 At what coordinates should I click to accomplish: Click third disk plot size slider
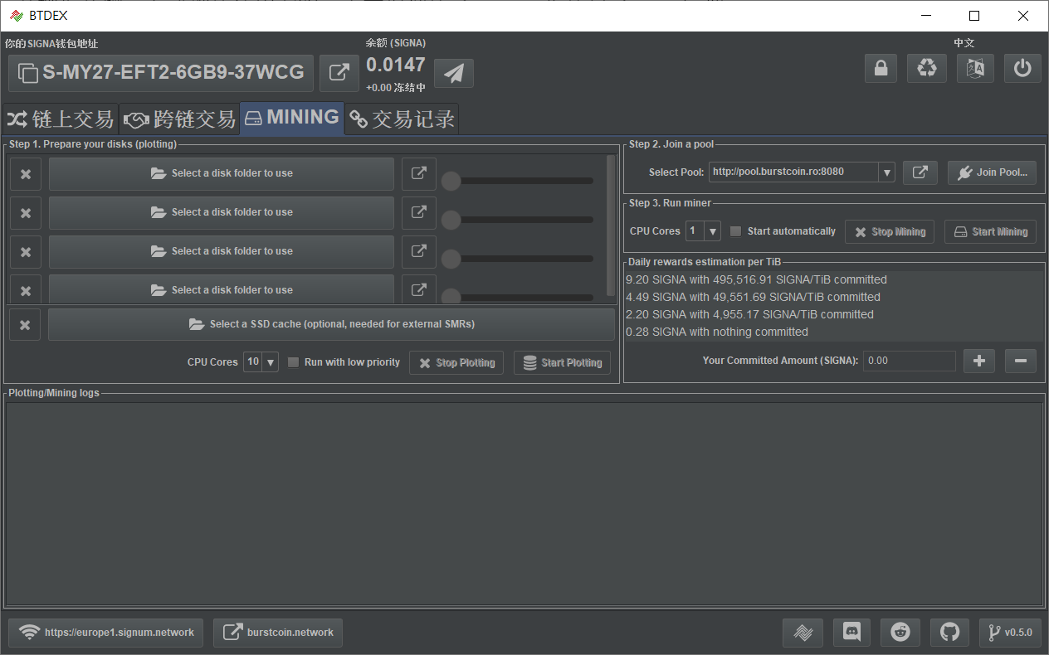[518, 259]
